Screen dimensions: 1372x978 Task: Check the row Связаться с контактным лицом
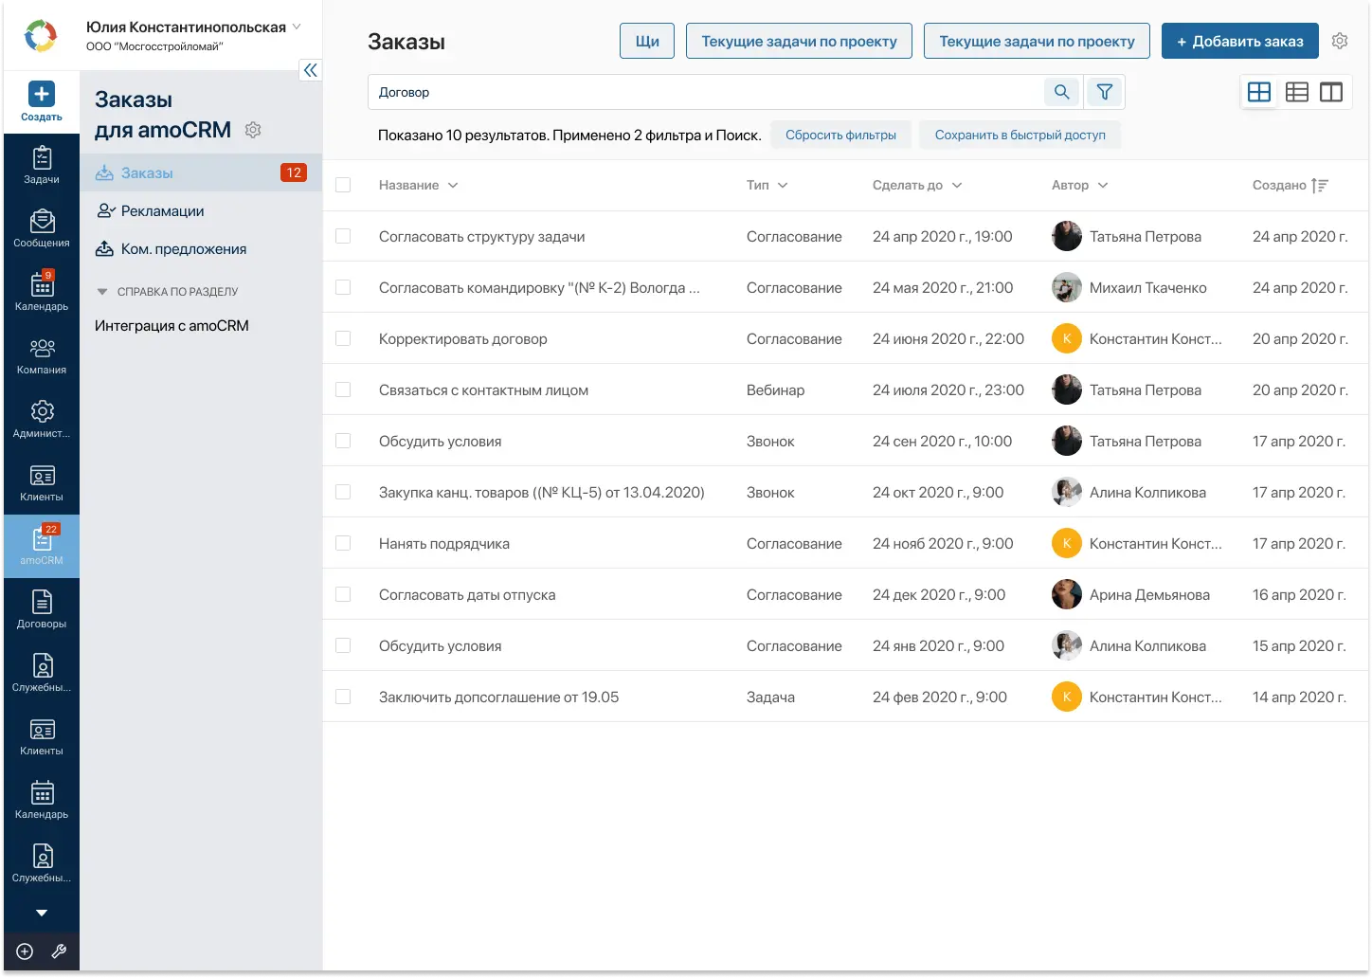click(x=343, y=389)
